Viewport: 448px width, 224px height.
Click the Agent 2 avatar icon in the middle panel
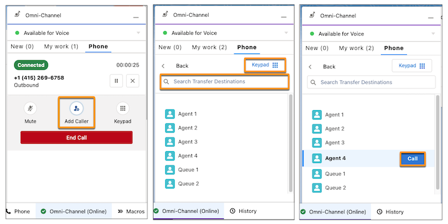coord(170,128)
